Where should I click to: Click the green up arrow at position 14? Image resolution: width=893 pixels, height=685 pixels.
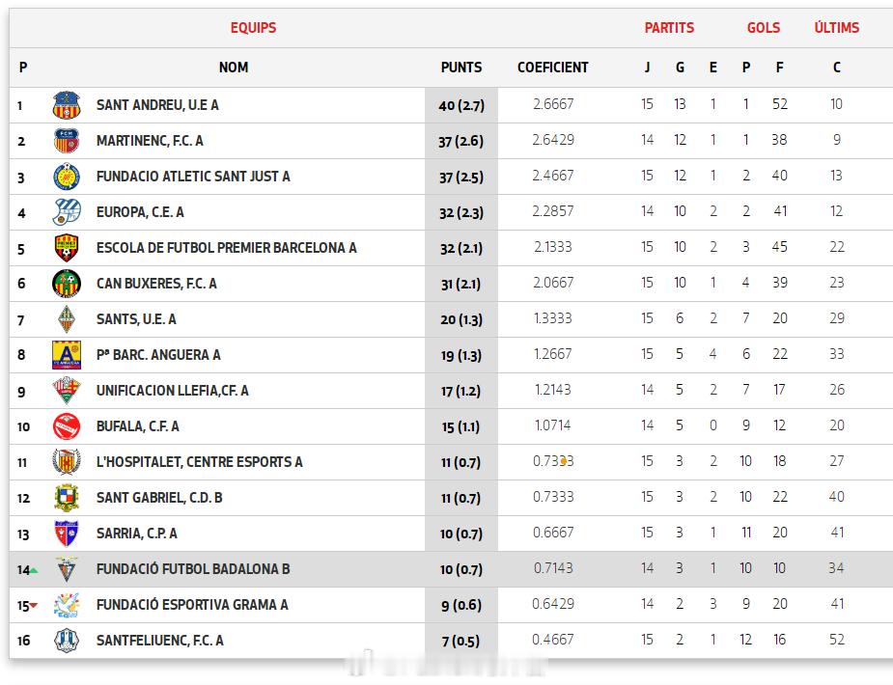pos(34,570)
